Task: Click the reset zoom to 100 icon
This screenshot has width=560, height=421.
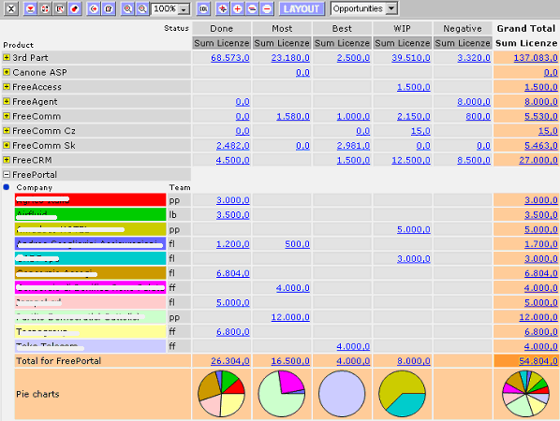Action: (x=203, y=8)
